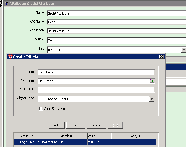Click the Attribute column header
Image resolution: width=186 pixels, height=147 pixels.
pyautogui.click(x=40, y=136)
